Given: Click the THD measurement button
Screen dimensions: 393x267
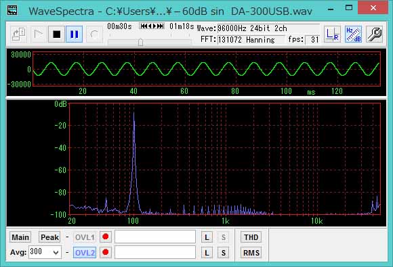Looking at the screenshot, I should coord(251,237).
